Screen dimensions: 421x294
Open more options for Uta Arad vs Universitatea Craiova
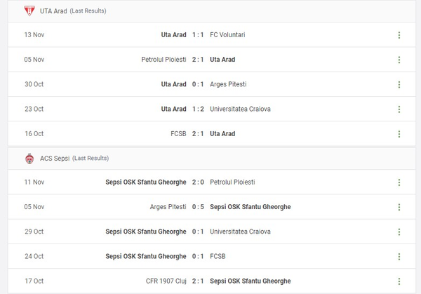[399, 109]
